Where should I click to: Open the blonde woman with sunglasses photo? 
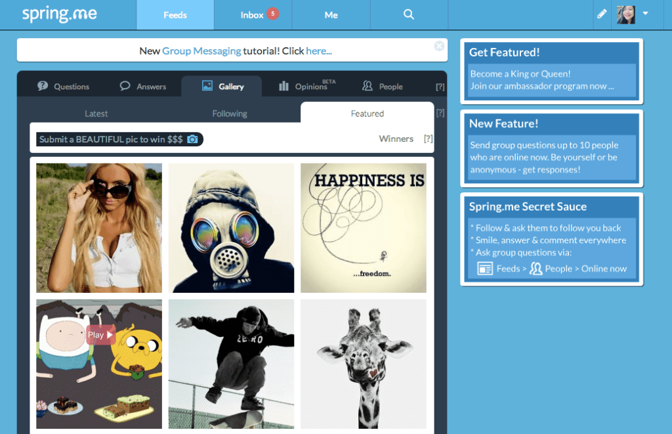click(99, 228)
